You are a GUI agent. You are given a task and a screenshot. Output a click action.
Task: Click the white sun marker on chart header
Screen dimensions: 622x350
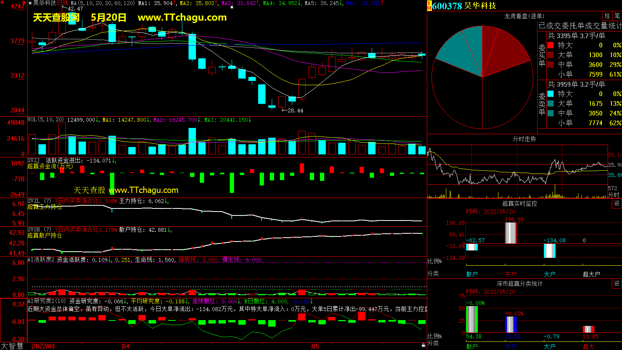pyautogui.click(x=232, y=7)
